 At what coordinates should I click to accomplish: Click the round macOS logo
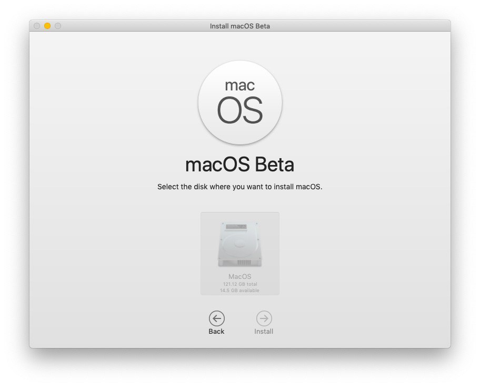pos(240,102)
